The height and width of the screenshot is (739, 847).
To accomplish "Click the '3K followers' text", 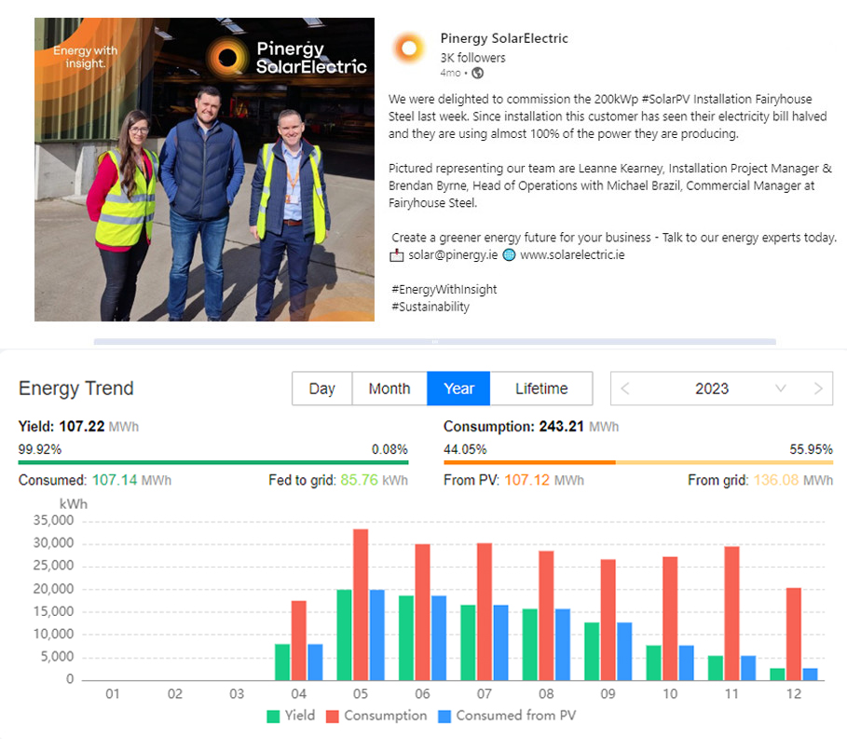I will (x=472, y=58).
